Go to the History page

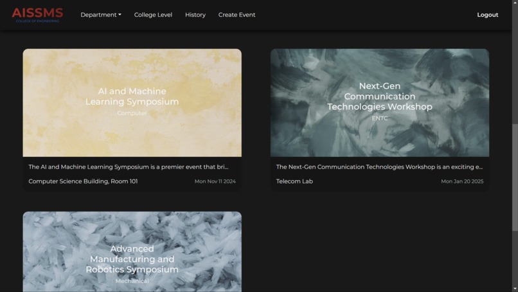click(195, 15)
